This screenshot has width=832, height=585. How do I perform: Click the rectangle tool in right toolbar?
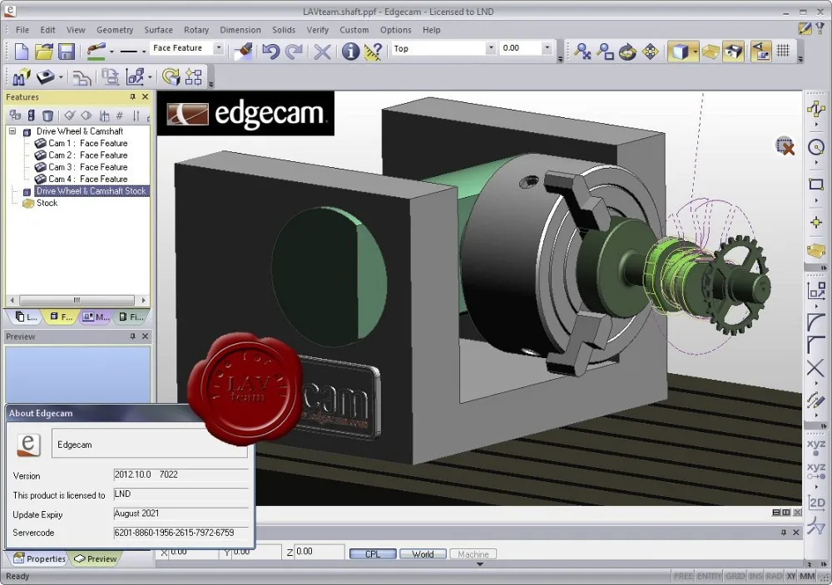coord(816,184)
